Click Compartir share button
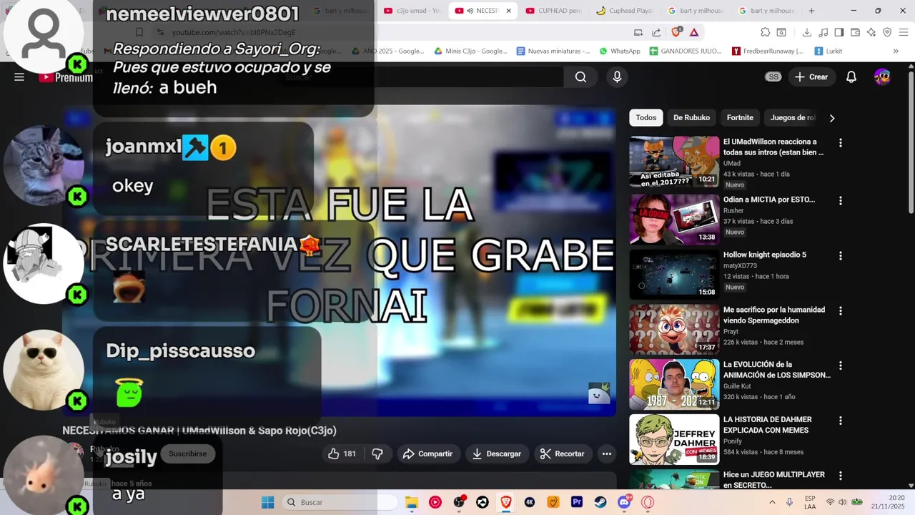Screen dimensions: 915x515 427,453
